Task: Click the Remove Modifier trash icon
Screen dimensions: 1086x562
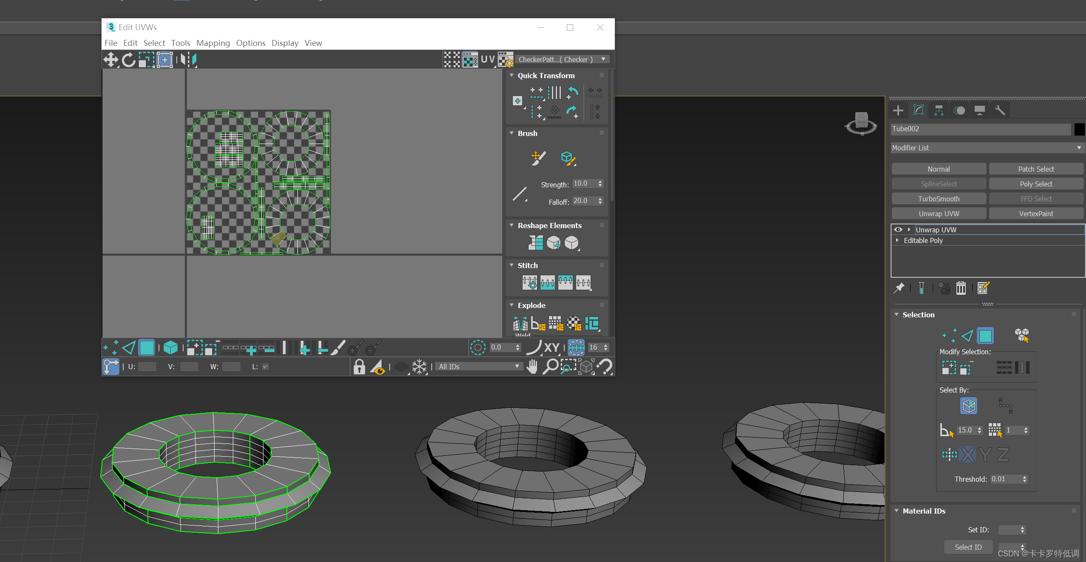Action: (x=961, y=288)
